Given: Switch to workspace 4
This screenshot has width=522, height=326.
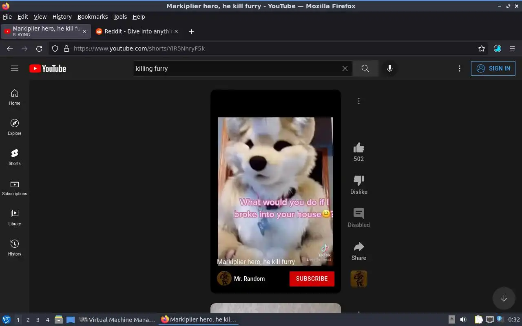Looking at the screenshot, I should pos(48,320).
